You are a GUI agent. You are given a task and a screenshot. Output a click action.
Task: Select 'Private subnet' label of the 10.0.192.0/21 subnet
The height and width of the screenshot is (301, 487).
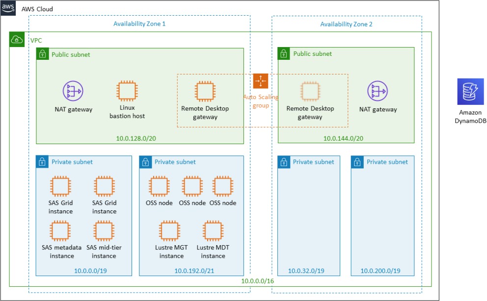pyautogui.click(x=175, y=162)
